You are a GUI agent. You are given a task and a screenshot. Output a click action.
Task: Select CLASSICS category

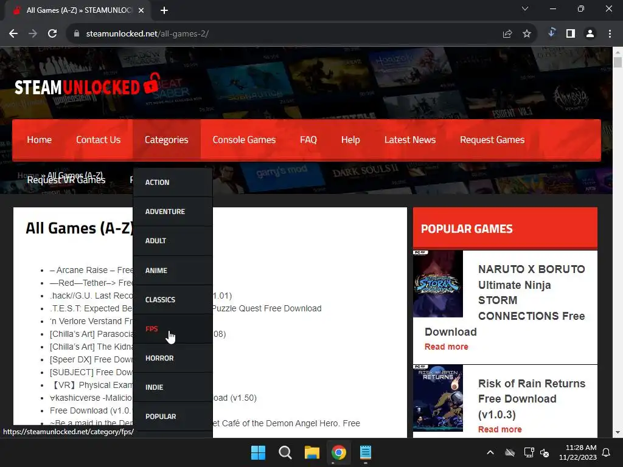point(173,300)
